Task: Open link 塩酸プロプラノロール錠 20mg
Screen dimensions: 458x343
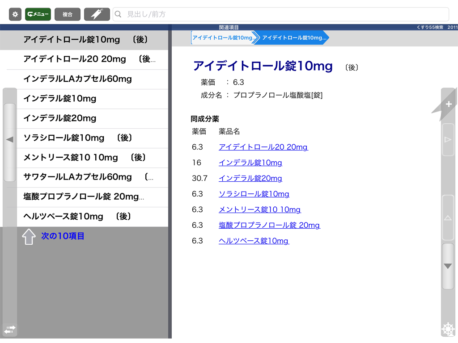Action: click(269, 225)
